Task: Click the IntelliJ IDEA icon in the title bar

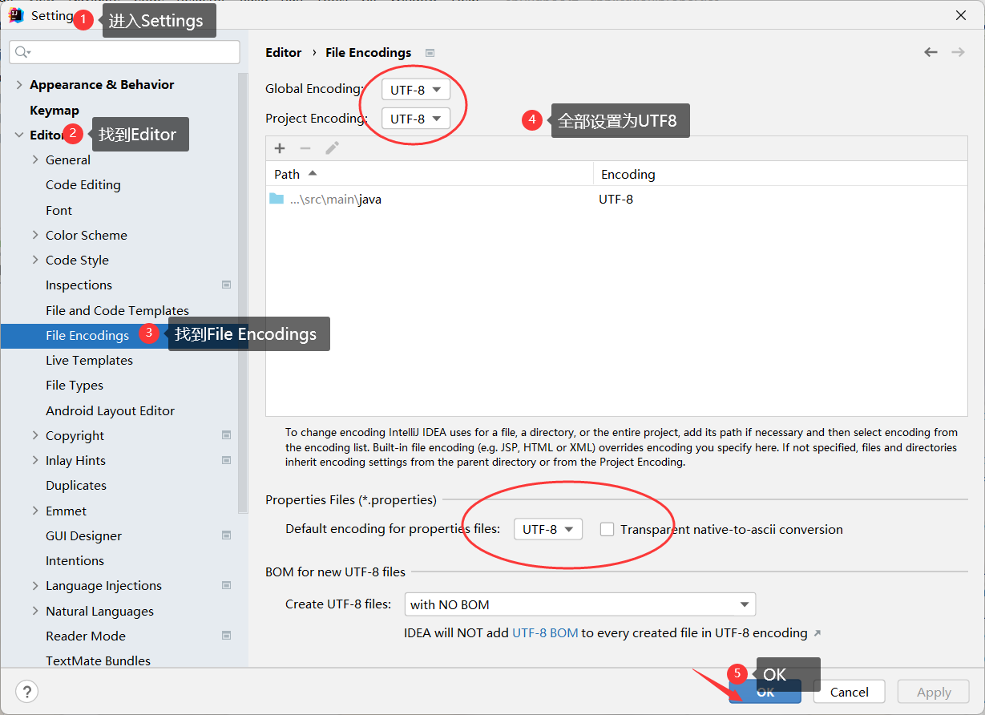Action: coord(16,15)
